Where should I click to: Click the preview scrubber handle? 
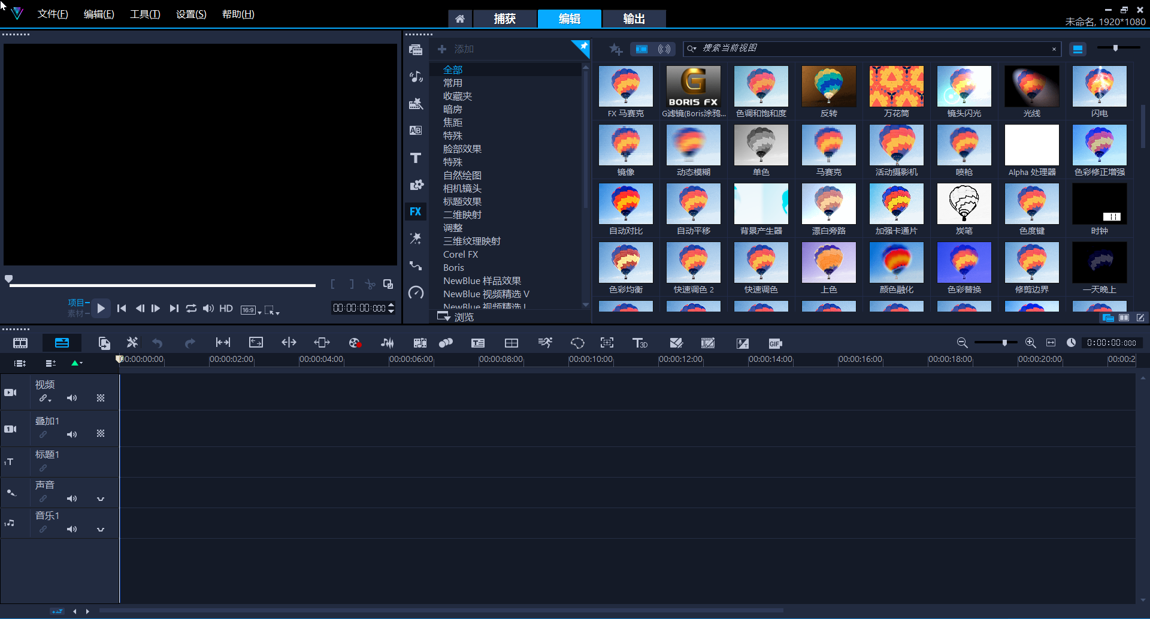pos(8,279)
